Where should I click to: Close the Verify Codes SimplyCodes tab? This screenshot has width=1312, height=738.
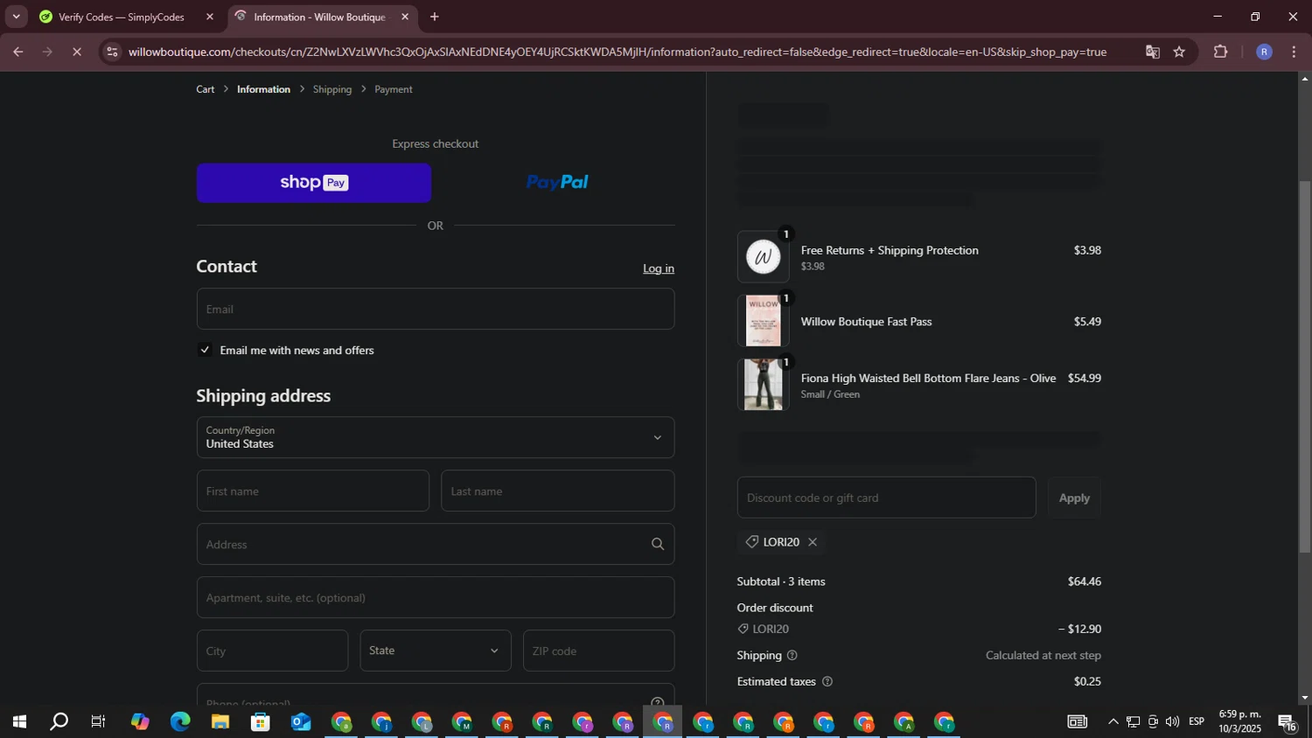pos(210,17)
